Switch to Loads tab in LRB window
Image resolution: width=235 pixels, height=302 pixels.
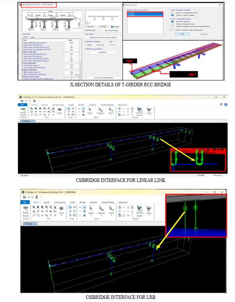pyautogui.click(x=72, y=202)
